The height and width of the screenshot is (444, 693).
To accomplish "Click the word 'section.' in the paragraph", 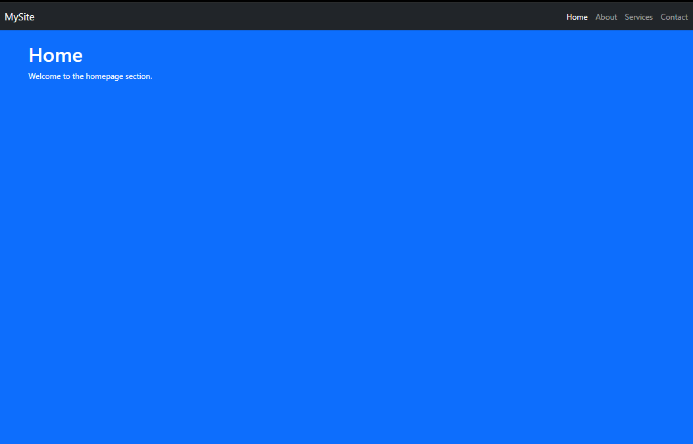I will coord(138,76).
